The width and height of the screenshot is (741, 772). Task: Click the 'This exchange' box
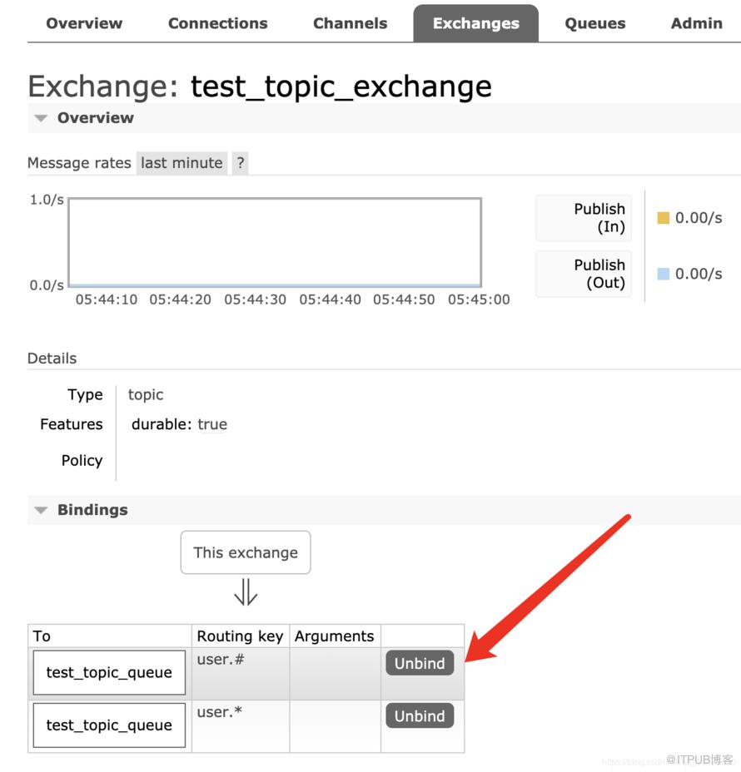[x=246, y=552]
